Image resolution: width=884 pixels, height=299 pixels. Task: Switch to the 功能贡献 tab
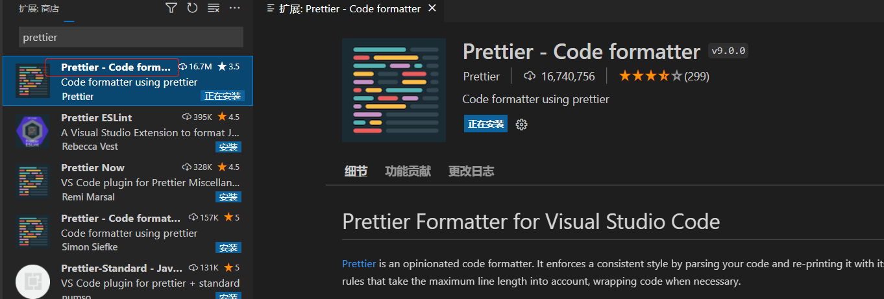click(408, 171)
